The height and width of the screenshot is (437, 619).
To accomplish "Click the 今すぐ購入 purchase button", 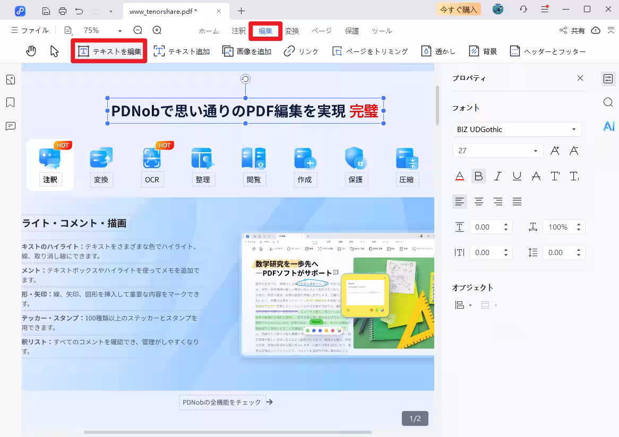I will click(458, 9).
